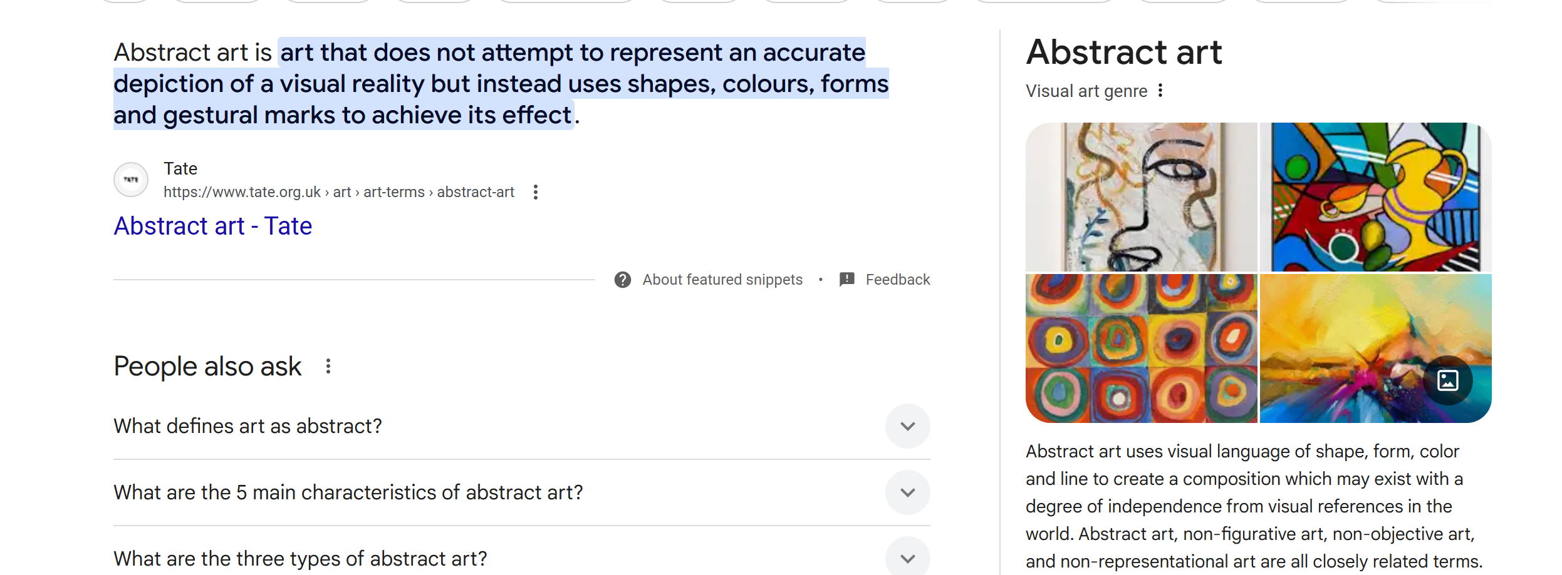Click the About featured snippets link

click(722, 280)
